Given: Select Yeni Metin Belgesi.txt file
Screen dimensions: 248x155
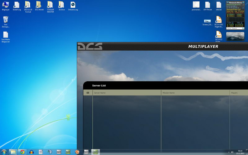Looking at the screenshot, I should point(6,37).
